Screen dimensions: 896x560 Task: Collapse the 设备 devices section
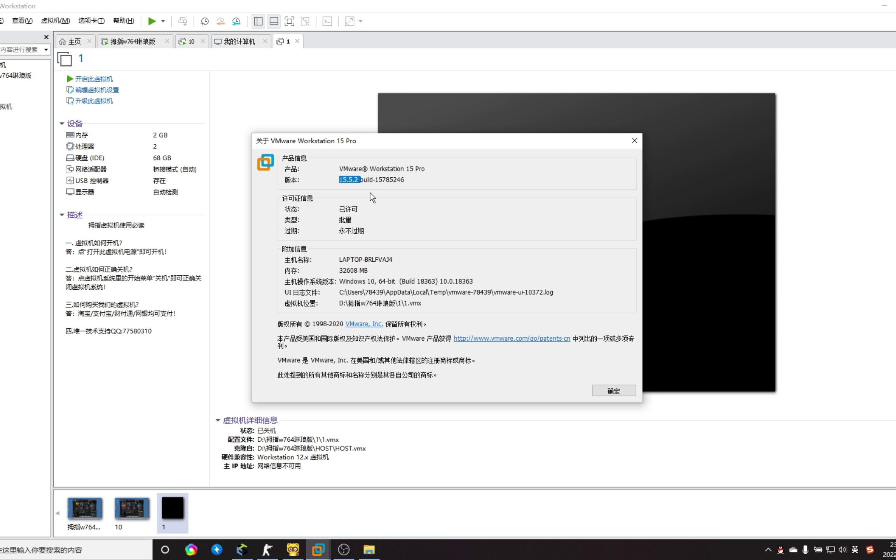62,124
